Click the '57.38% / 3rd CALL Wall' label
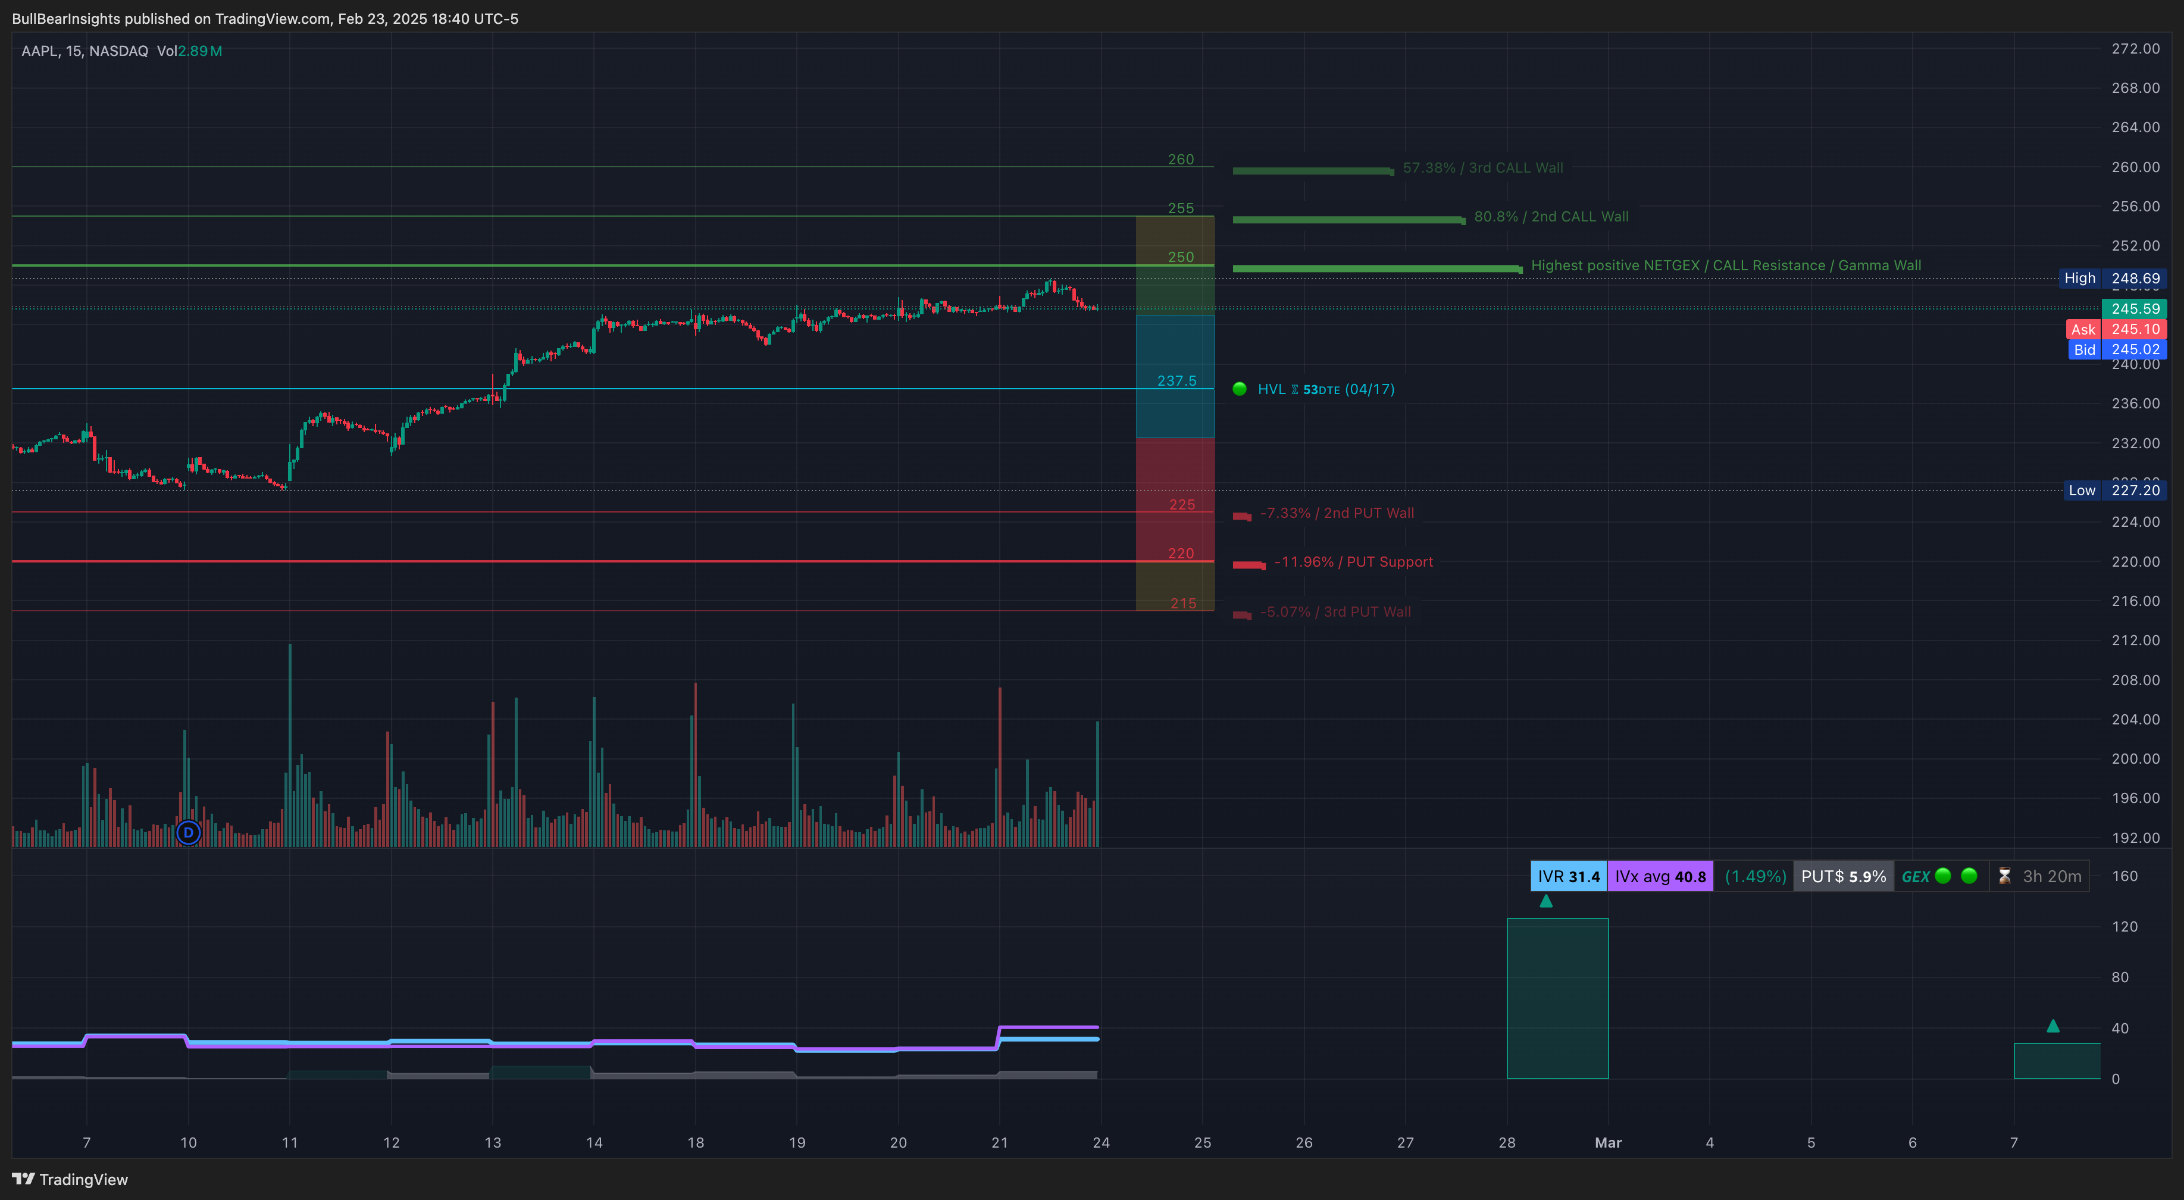2184x1200 pixels. click(1483, 168)
